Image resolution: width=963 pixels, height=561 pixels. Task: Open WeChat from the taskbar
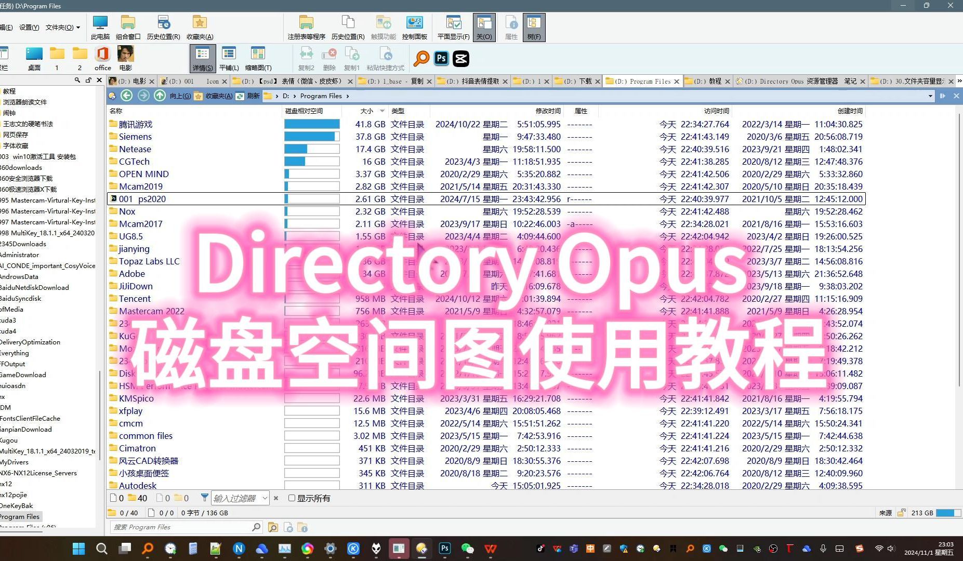point(468,549)
